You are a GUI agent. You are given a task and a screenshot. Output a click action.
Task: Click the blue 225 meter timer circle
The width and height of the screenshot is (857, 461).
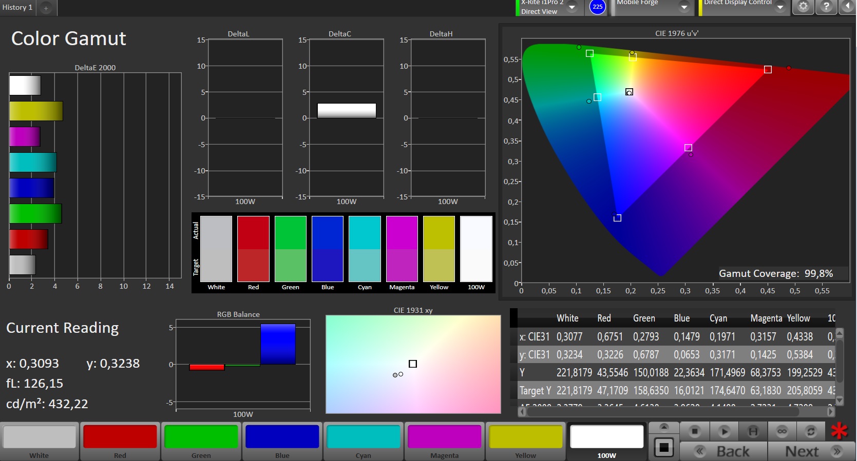click(x=597, y=7)
